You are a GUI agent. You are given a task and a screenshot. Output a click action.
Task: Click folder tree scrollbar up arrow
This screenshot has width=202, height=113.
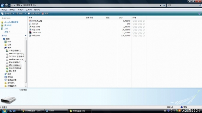[x=26, y=39]
